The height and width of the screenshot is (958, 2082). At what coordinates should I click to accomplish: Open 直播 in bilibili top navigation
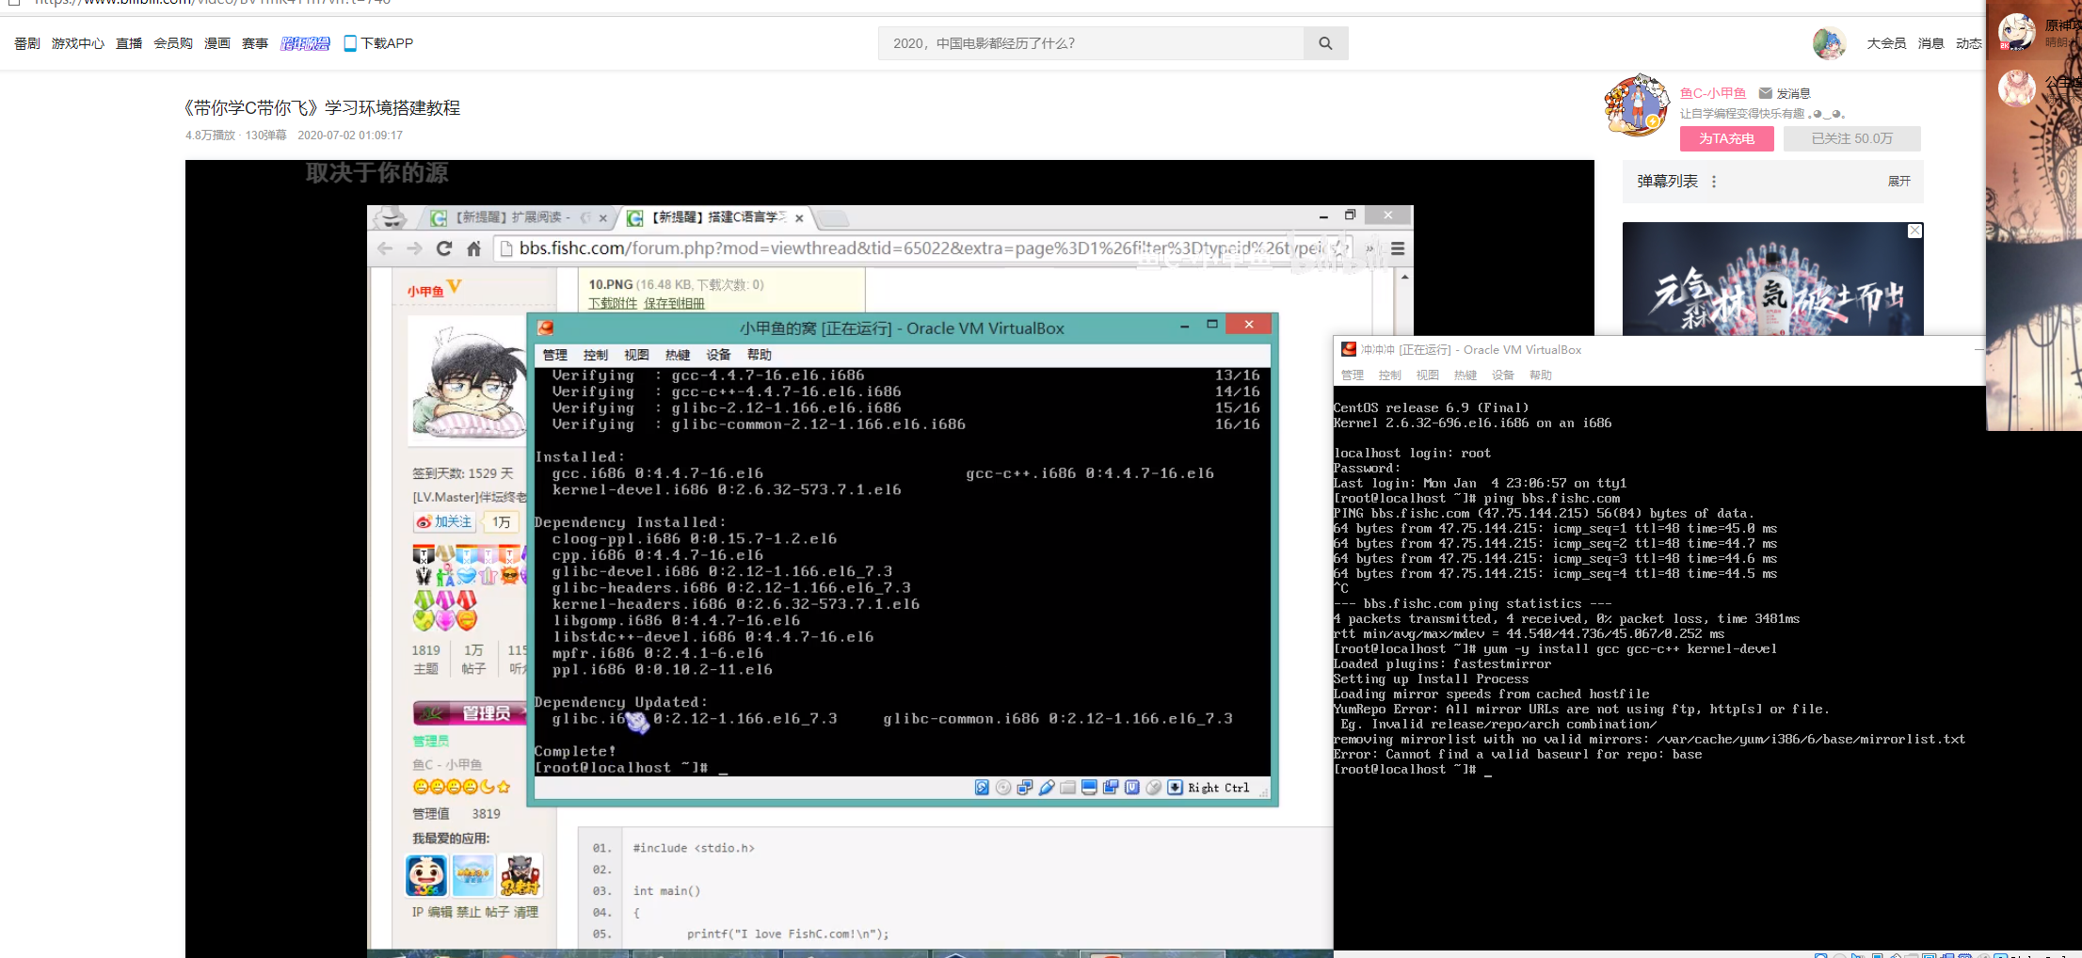(x=129, y=43)
